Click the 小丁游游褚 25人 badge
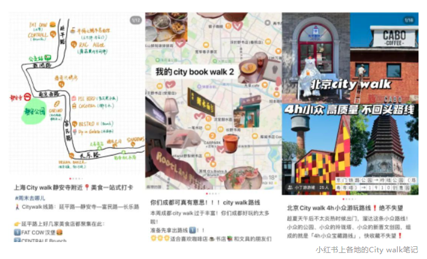The image size is (427, 259). point(308,188)
